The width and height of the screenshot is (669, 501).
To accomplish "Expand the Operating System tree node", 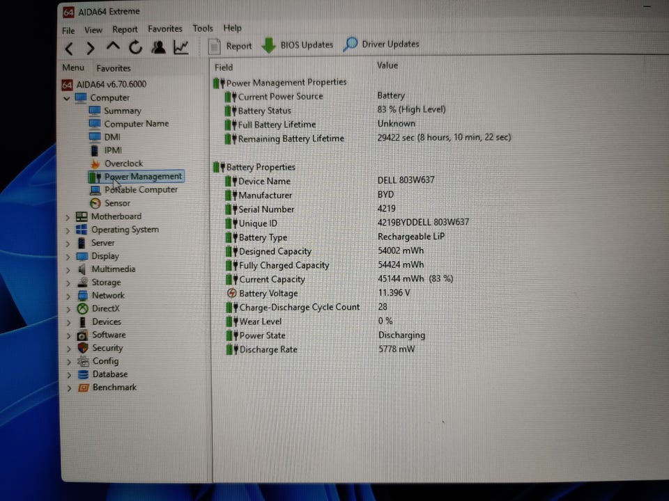I will click(68, 230).
